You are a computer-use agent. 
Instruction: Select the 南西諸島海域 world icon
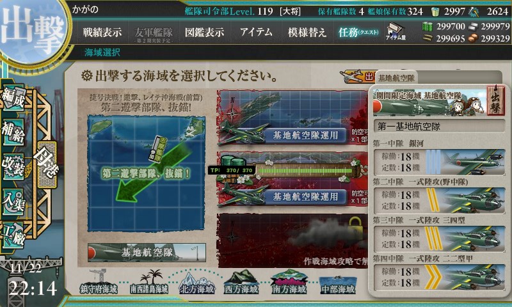point(149,282)
